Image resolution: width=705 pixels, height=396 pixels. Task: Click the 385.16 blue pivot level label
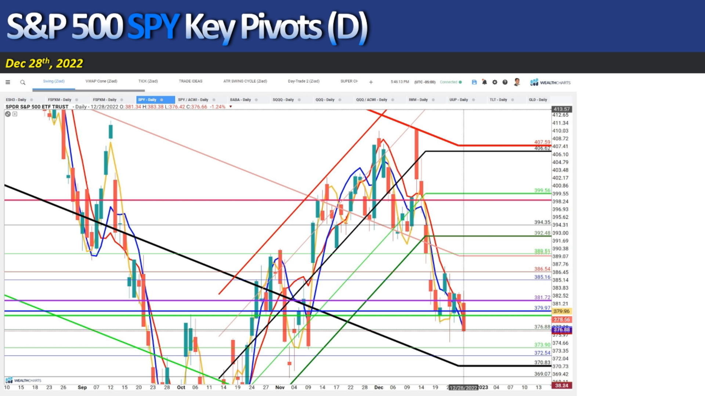click(x=542, y=277)
